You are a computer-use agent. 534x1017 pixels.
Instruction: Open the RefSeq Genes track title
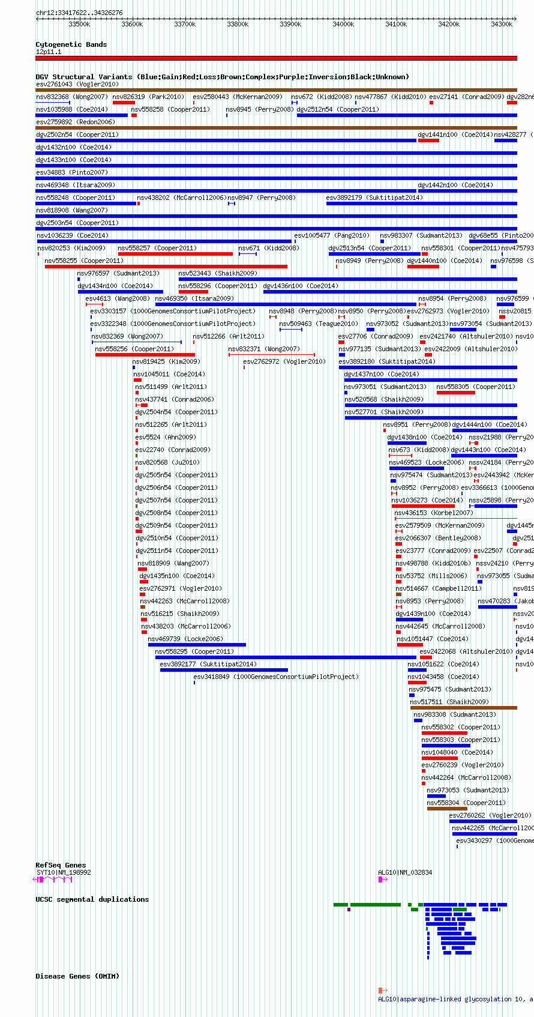(x=61, y=865)
